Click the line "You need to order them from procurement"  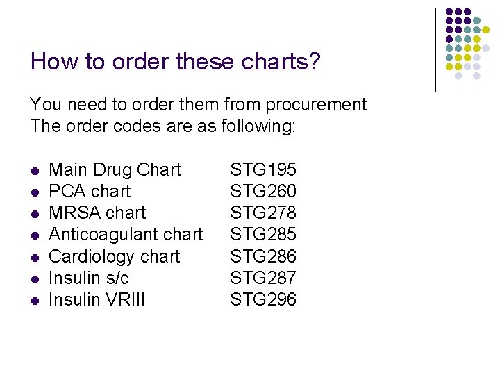coord(199,105)
